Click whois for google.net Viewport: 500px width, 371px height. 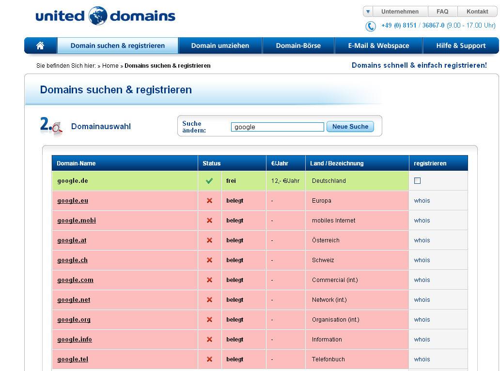point(422,300)
